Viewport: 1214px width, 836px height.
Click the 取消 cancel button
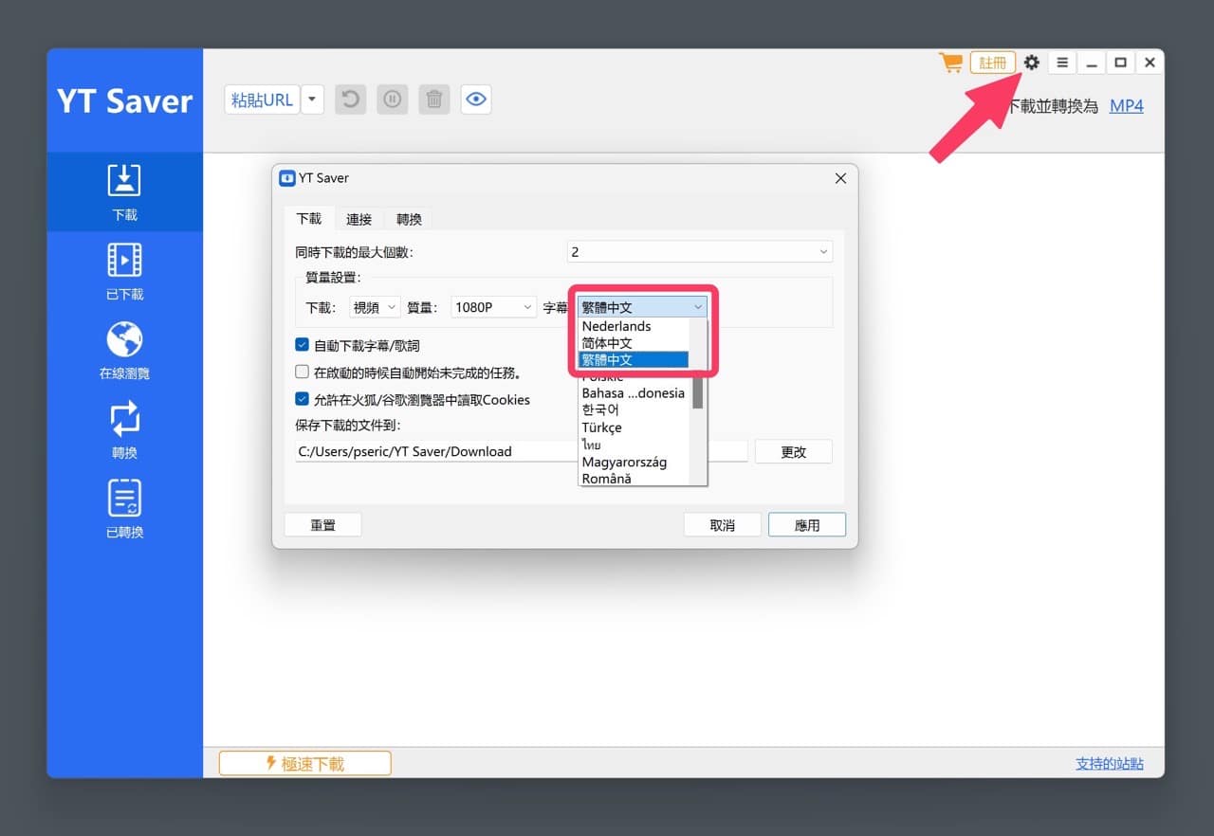pyautogui.click(x=723, y=525)
